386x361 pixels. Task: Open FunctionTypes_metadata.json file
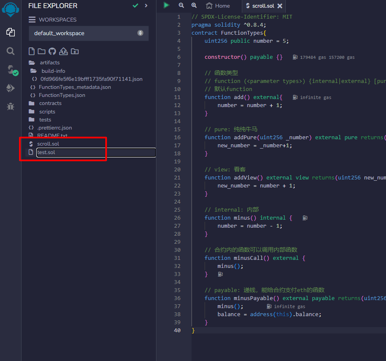[75, 87]
